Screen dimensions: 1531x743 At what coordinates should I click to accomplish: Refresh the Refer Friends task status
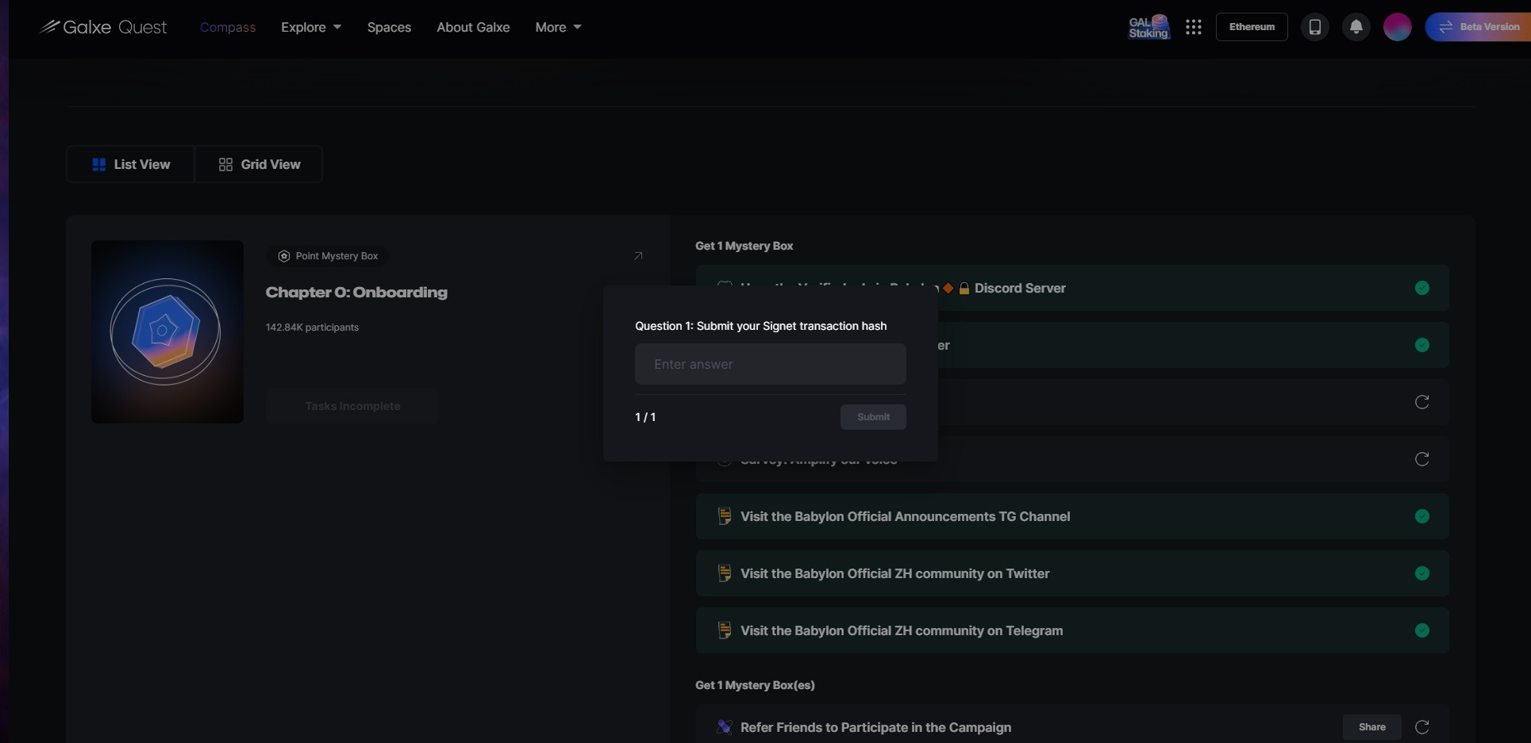tap(1421, 727)
